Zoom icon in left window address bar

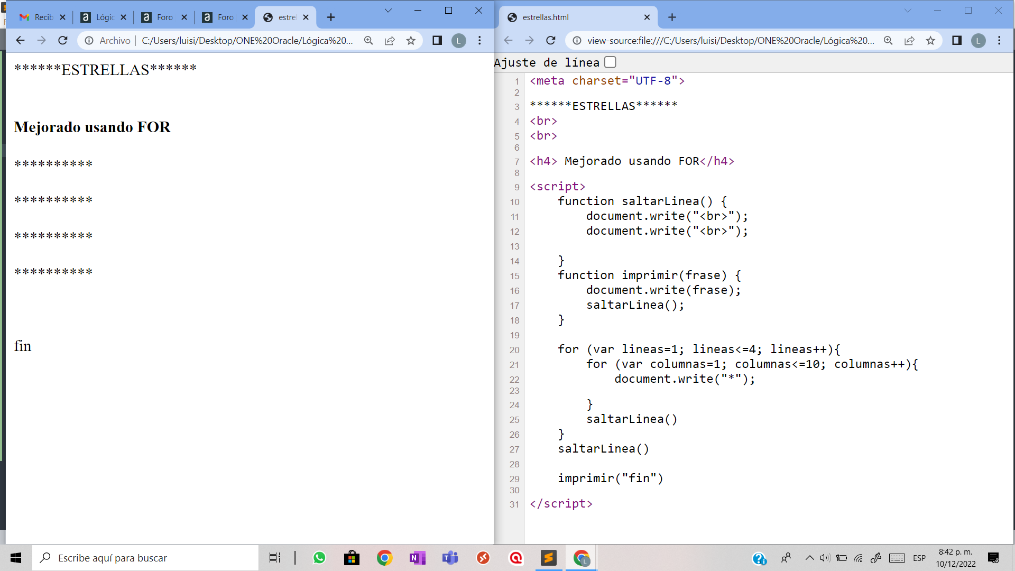point(368,41)
